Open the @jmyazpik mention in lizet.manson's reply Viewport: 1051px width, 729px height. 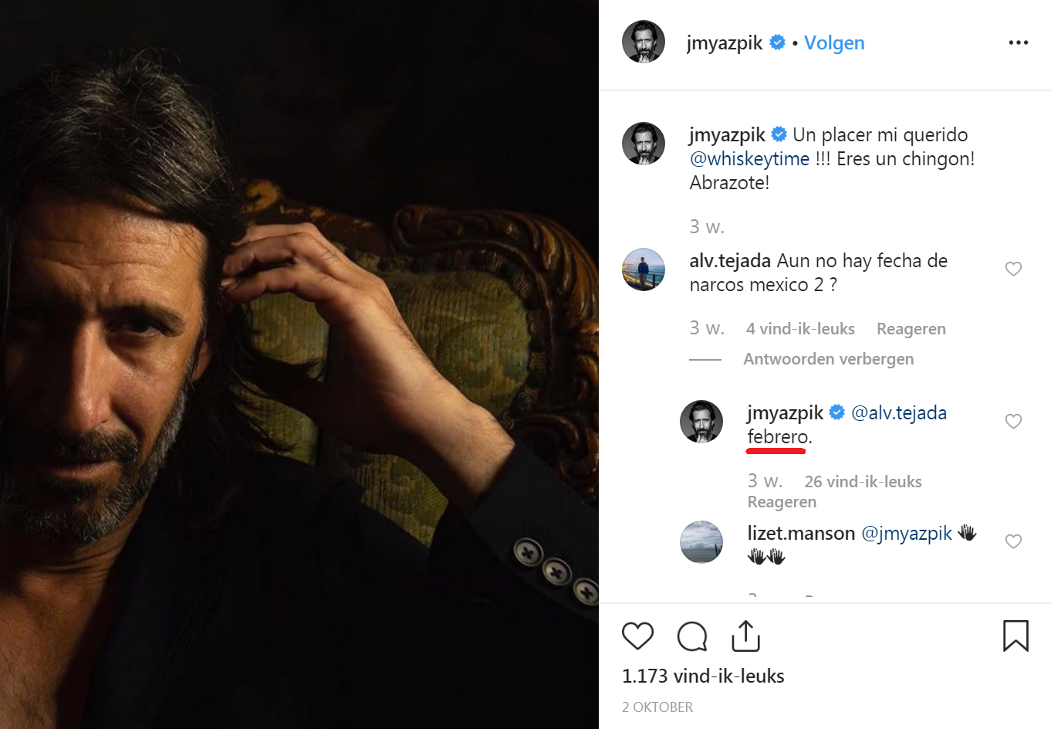[x=906, y=534]
